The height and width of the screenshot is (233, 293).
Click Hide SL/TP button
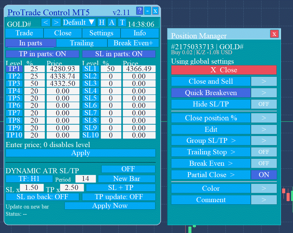[211, 104]
